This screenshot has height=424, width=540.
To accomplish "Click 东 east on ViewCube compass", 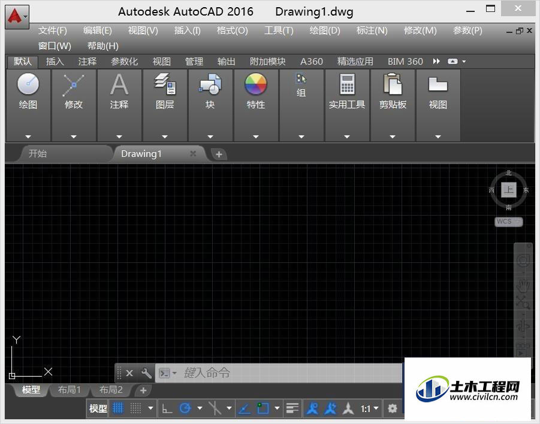I will pyautogui.click(x=526, y=190).
